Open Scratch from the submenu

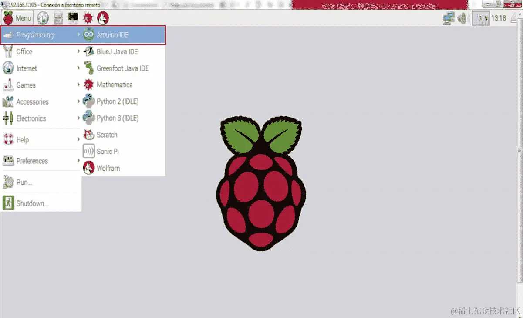pos(123,135)
